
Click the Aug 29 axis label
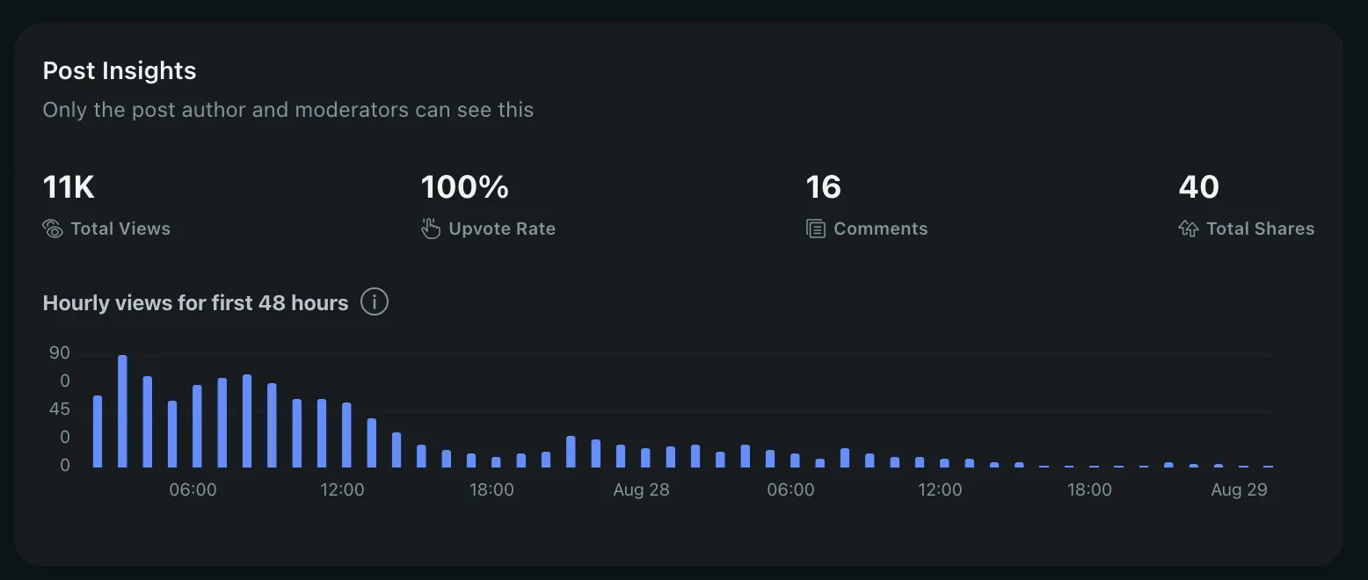[x=1239, y=489]
